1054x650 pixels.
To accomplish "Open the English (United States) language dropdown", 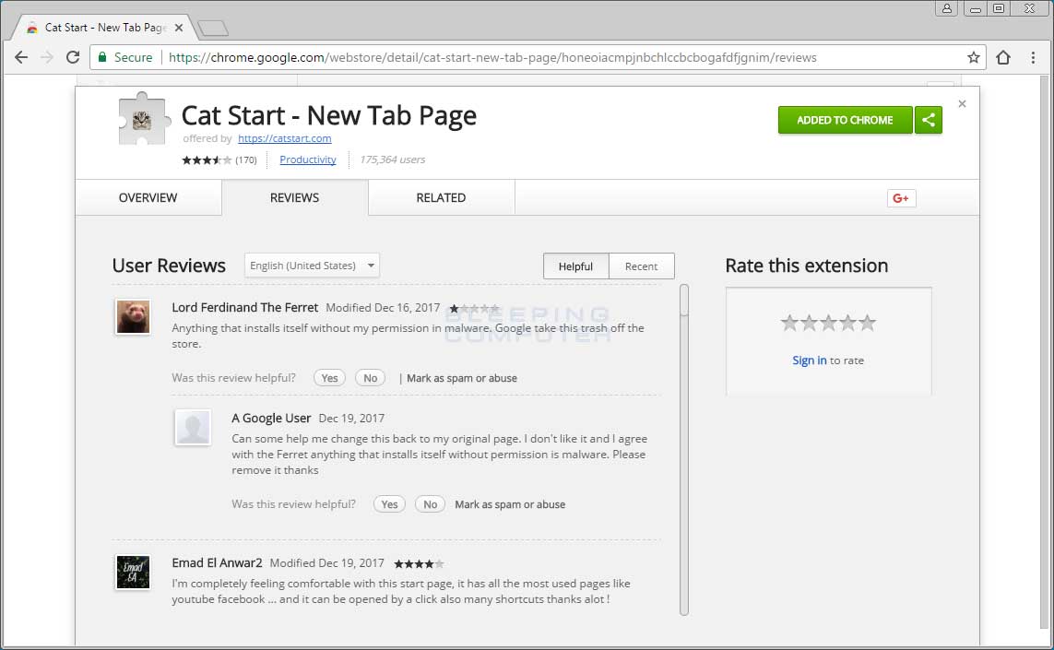I will (312, 266).
